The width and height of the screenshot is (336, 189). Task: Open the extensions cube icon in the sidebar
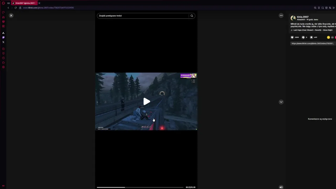(x=3, y=62)
